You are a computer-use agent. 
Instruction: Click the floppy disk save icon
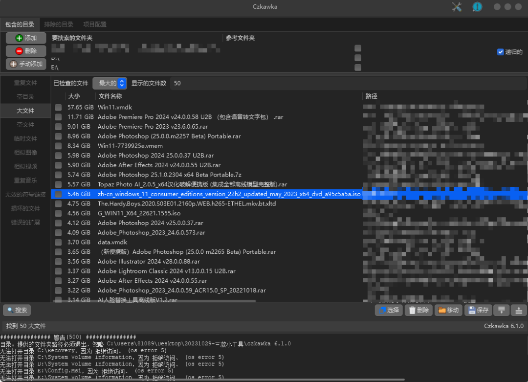click(472, 310)
